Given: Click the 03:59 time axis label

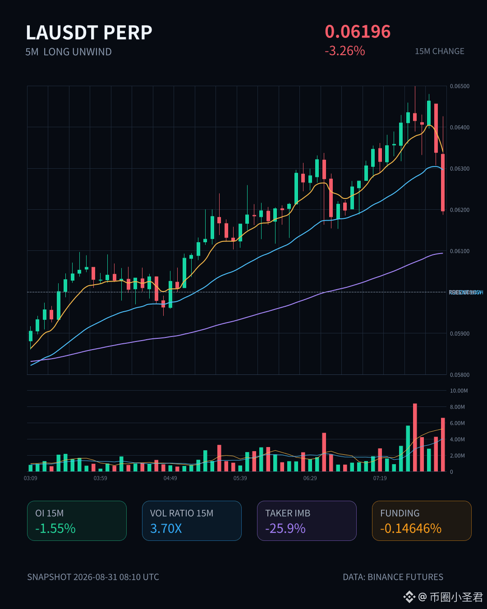Looking at the screenshot, I should [x=101, y=478].
